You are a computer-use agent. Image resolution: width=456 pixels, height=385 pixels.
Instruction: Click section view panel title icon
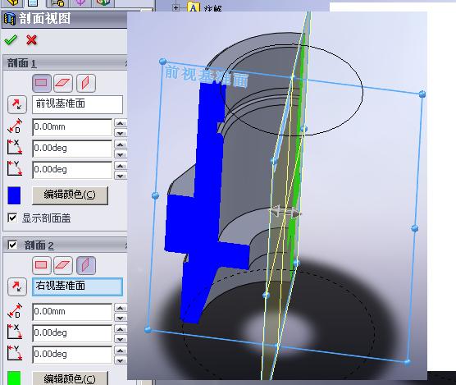tap(10, 19)
